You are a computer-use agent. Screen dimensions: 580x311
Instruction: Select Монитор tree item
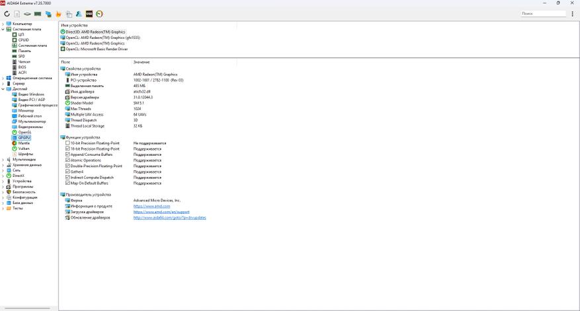coord(26,110)
